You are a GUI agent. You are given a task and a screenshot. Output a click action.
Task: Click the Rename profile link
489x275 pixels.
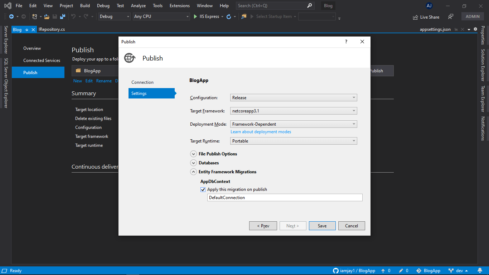pyautogui.click(x=104, y=81)
